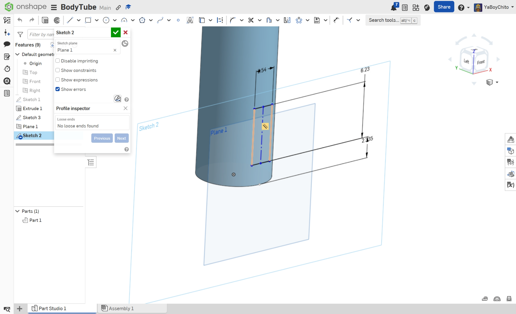Open Part Studio 1 tab
This screenshot has height=314, width=516.
click(52, 308)
